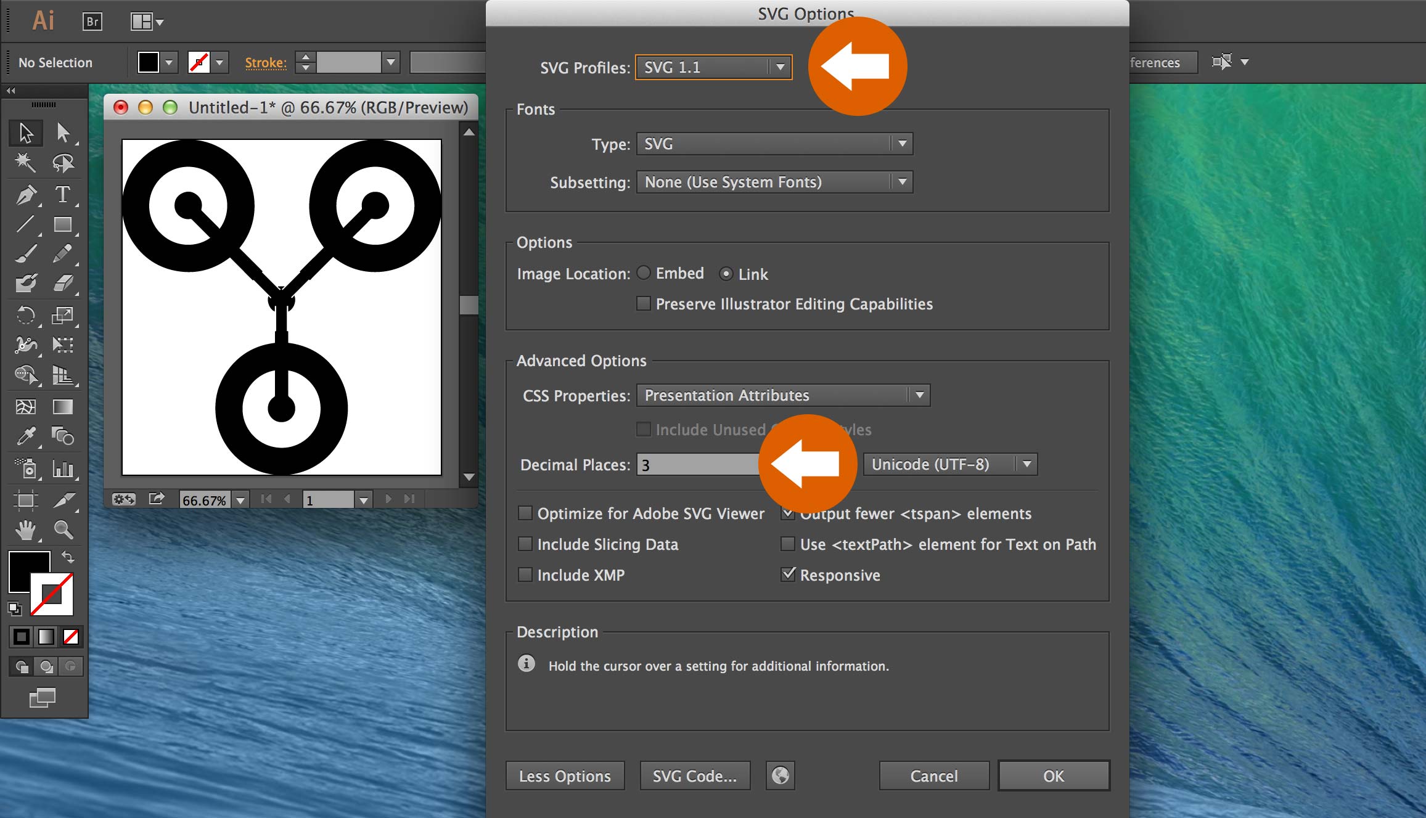
Task: Select the Rotate tool
Action: pos(26,316)
